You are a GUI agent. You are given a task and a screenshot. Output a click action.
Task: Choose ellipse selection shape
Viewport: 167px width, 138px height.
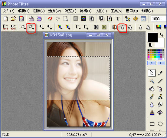[x=160, y=124]
